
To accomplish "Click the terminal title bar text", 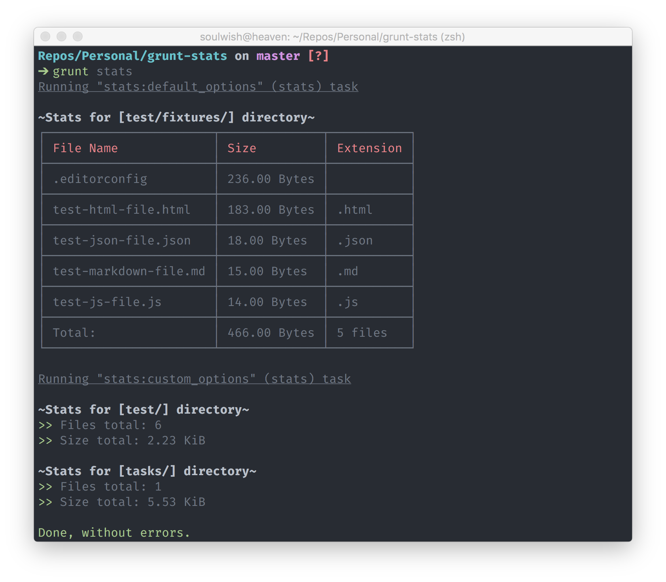I will (x=332, y=37).
